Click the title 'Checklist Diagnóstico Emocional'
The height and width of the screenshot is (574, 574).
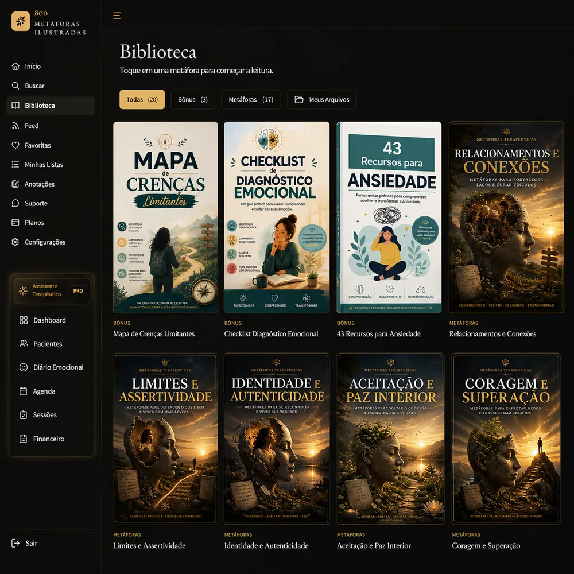[272, 334]
